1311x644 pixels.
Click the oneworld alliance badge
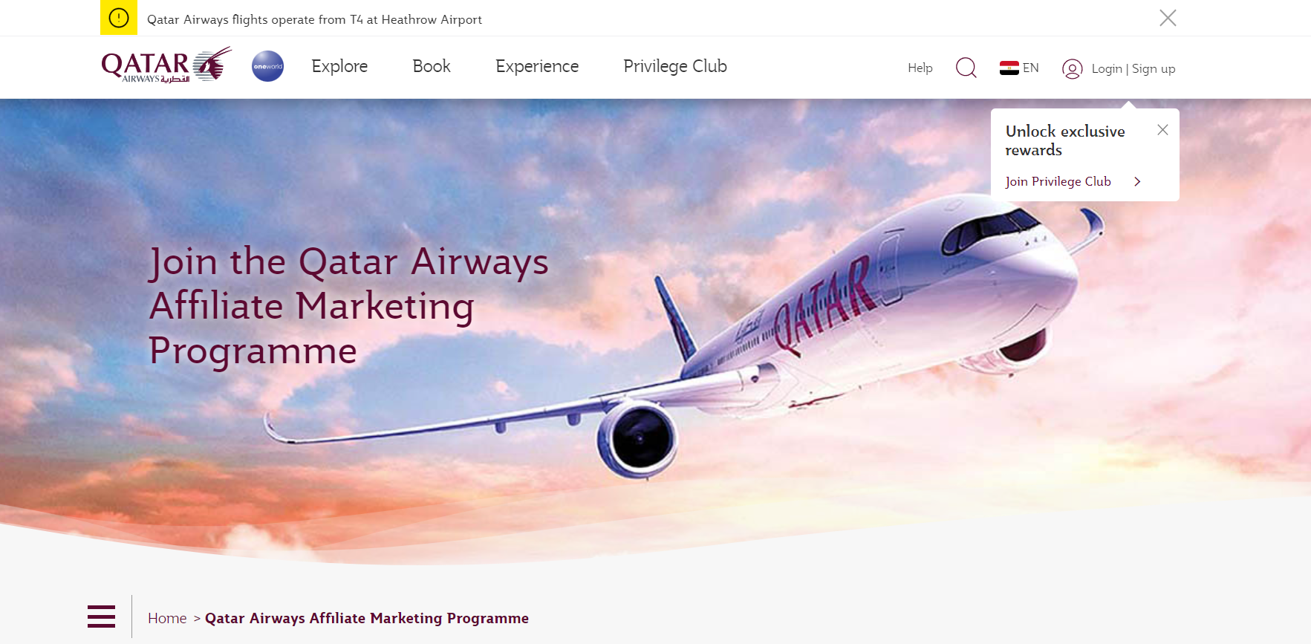(267, 66)
